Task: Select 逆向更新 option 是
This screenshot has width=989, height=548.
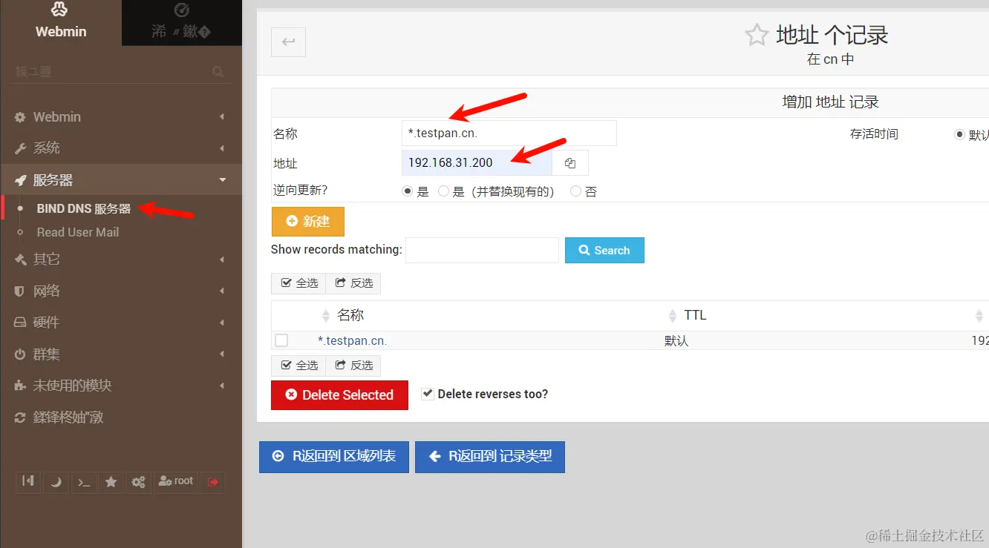Action: (407, 191)
